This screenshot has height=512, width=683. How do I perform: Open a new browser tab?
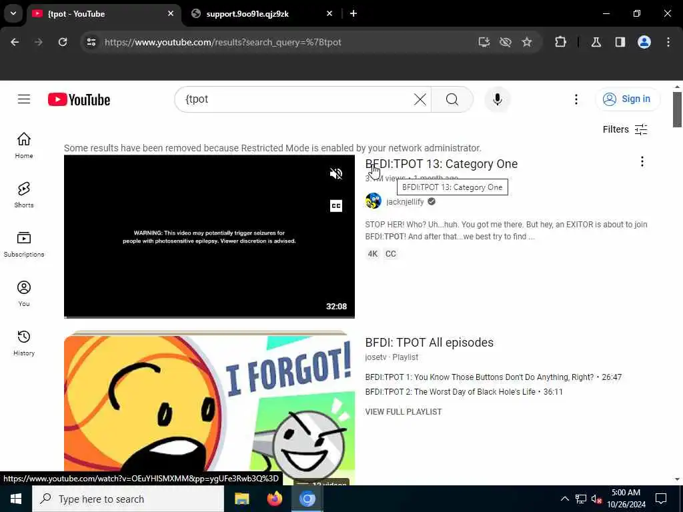(354, 13)
